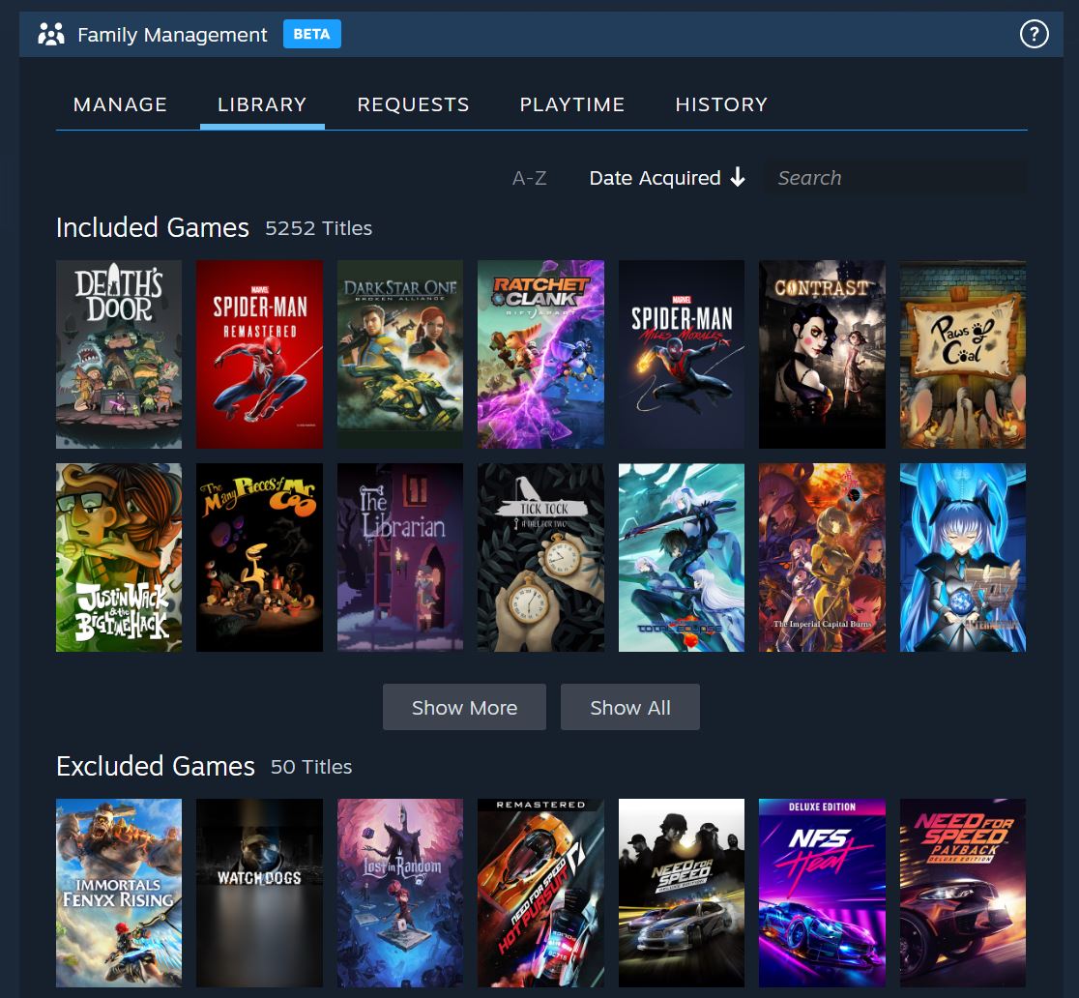
Task: Select Tick Tock A Tale for Two
Action: coord(540,557)
